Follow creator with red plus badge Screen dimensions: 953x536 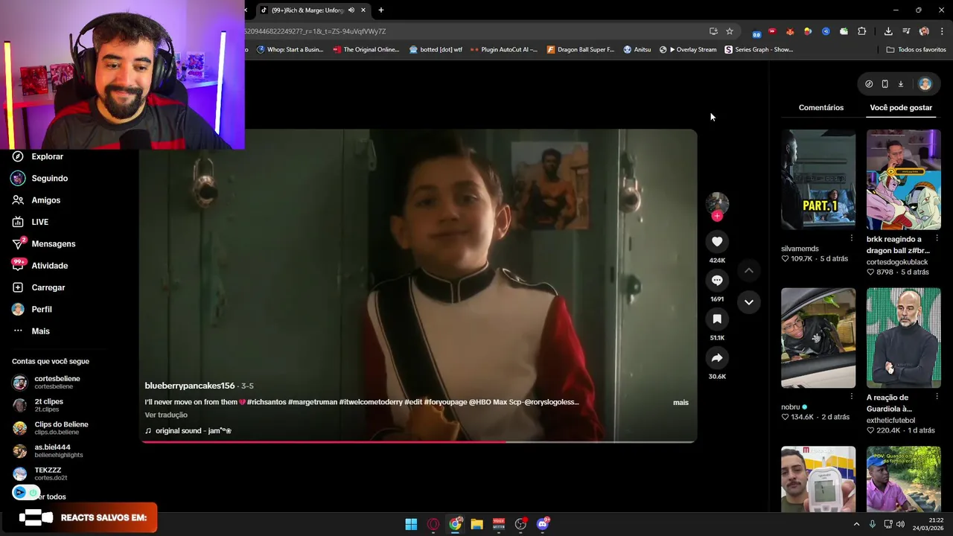point(717,216)
